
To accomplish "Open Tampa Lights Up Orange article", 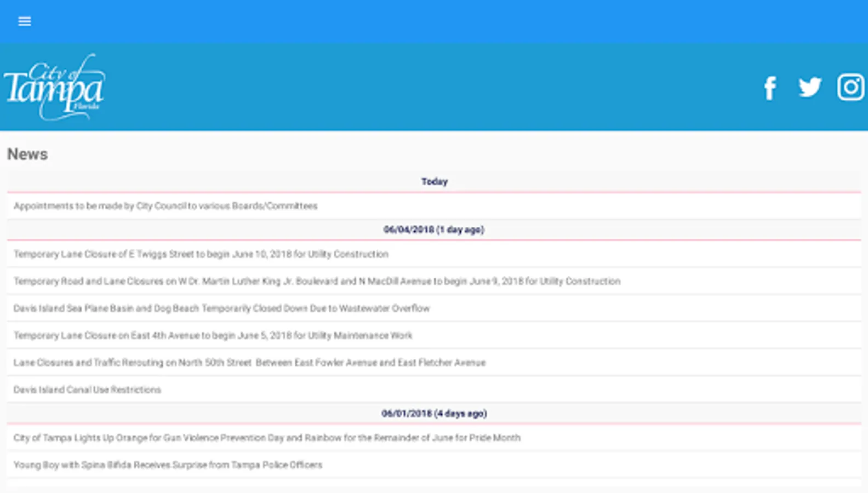I will click(x=434, y=438).
